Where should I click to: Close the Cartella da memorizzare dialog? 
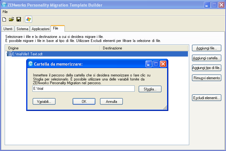click(163, 64)
